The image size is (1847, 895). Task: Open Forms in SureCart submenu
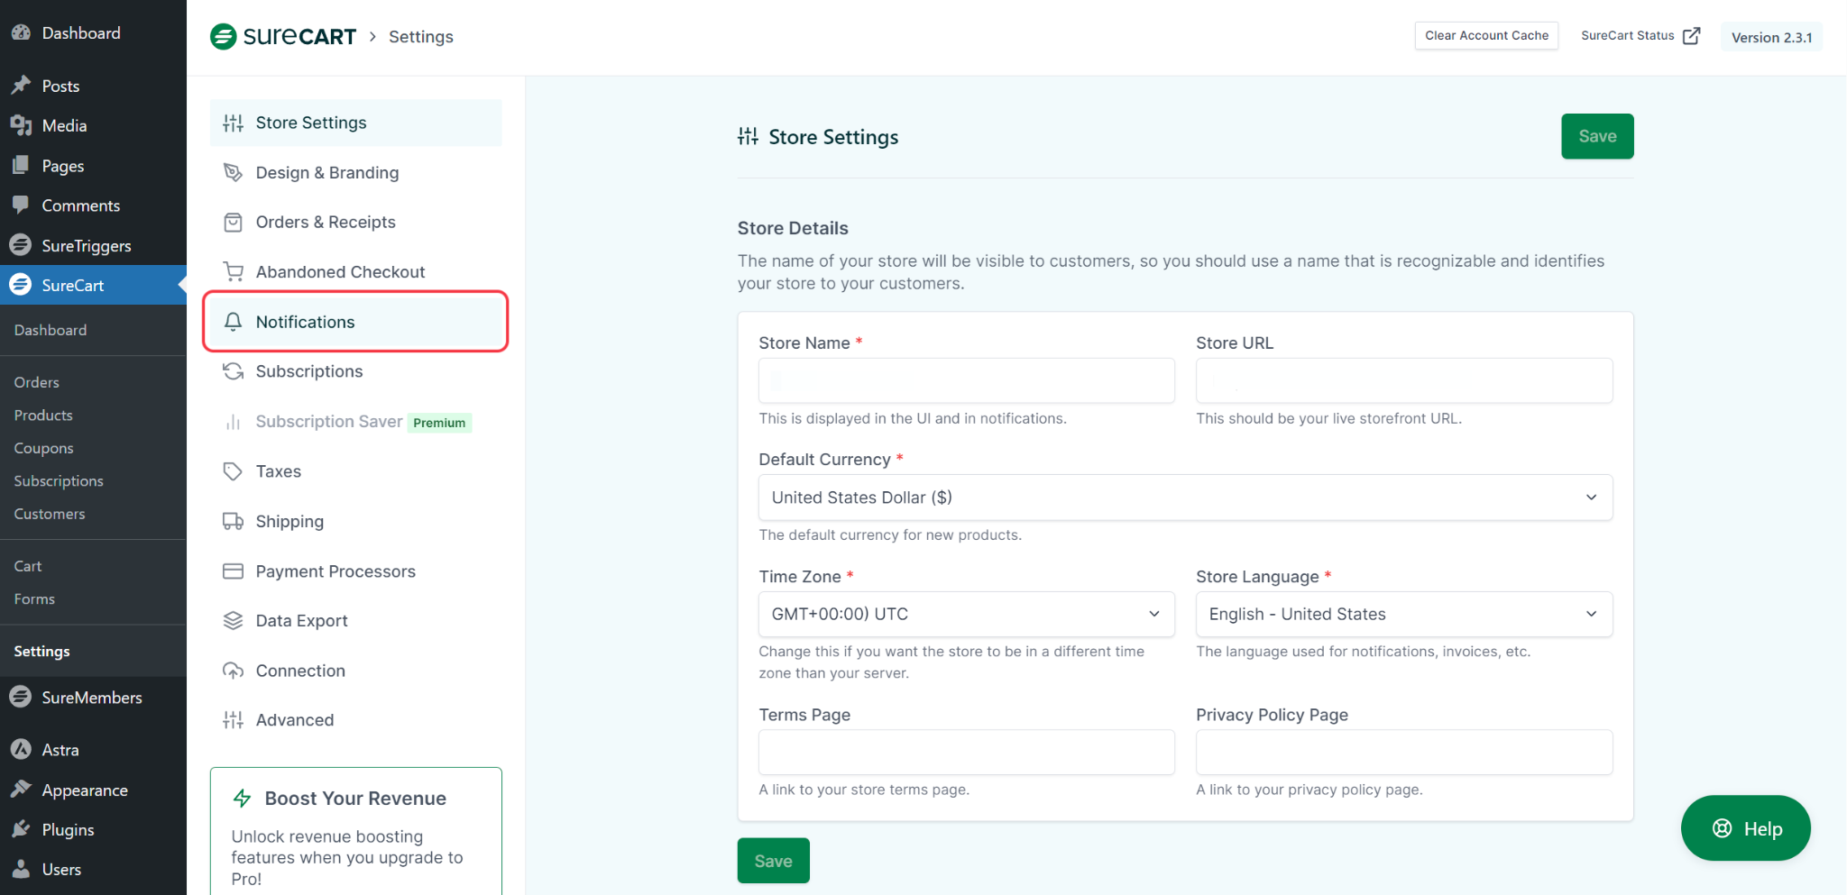pyautogui.click(x=34, y=598)
